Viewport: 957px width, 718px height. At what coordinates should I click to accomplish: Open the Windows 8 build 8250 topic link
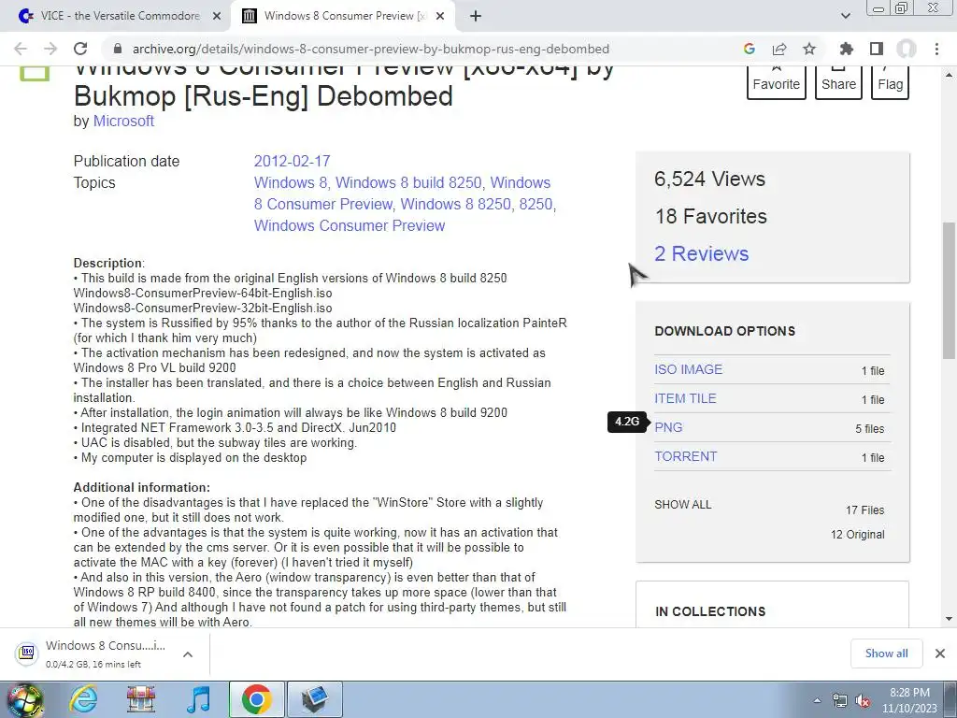pyautogui.click(x=408, y=182)
